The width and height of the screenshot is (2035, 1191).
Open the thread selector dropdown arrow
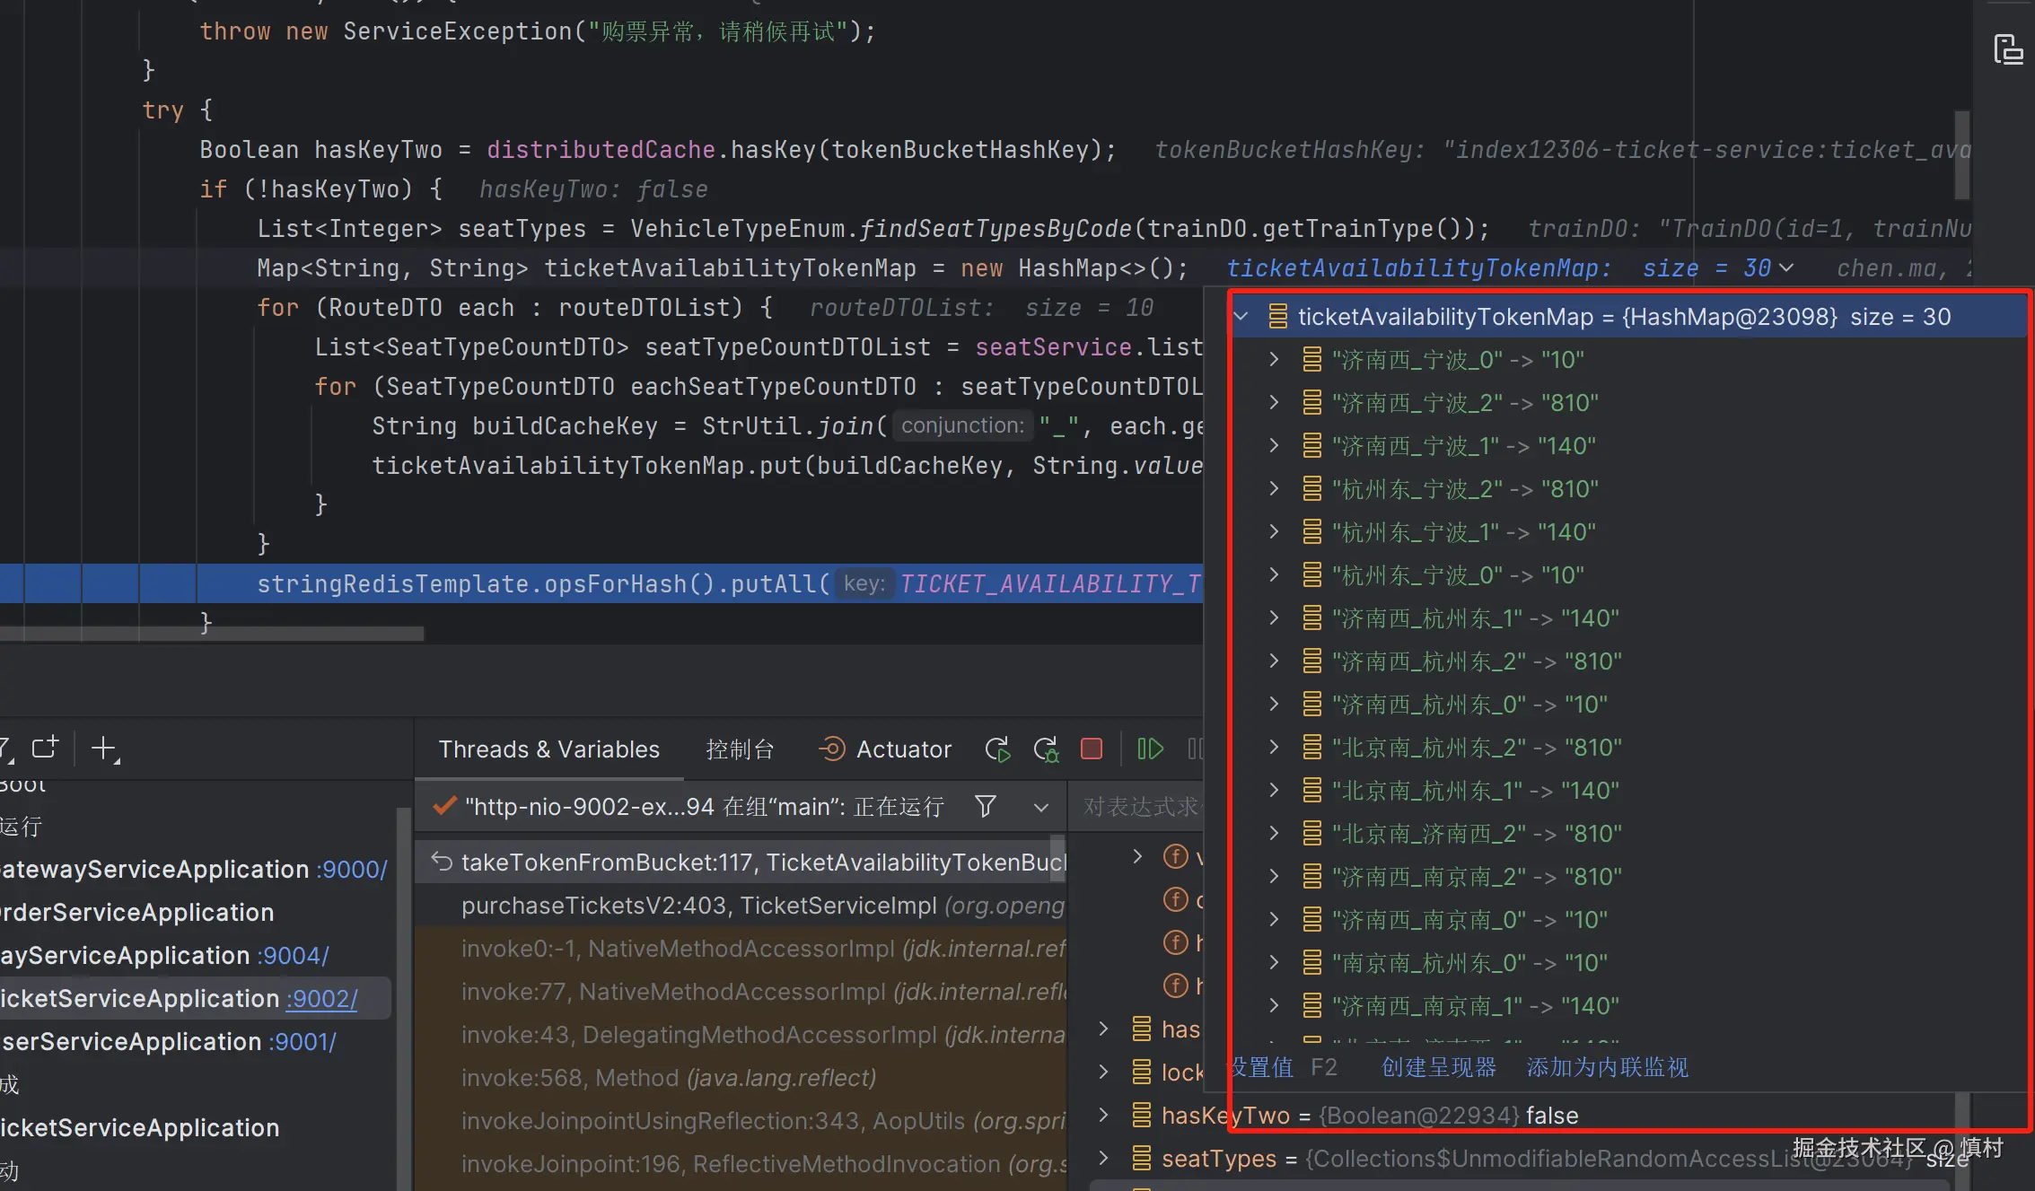pos(1041,807)
